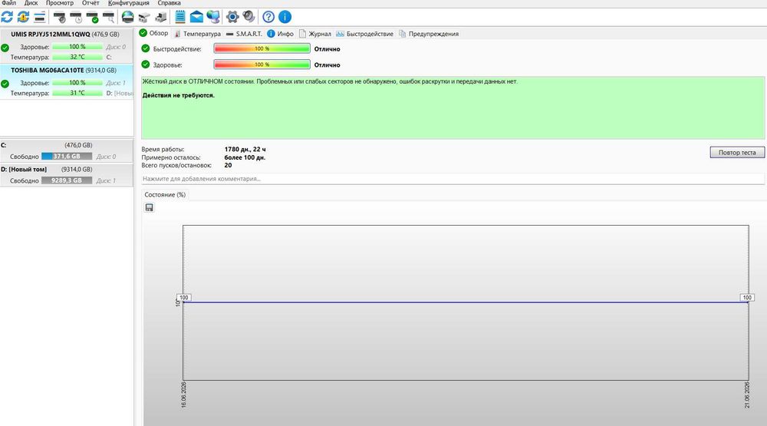The image size is (767, 426).
Task: Click the Быстродействие 100 % gradient bar
Action: coord(262,48)
